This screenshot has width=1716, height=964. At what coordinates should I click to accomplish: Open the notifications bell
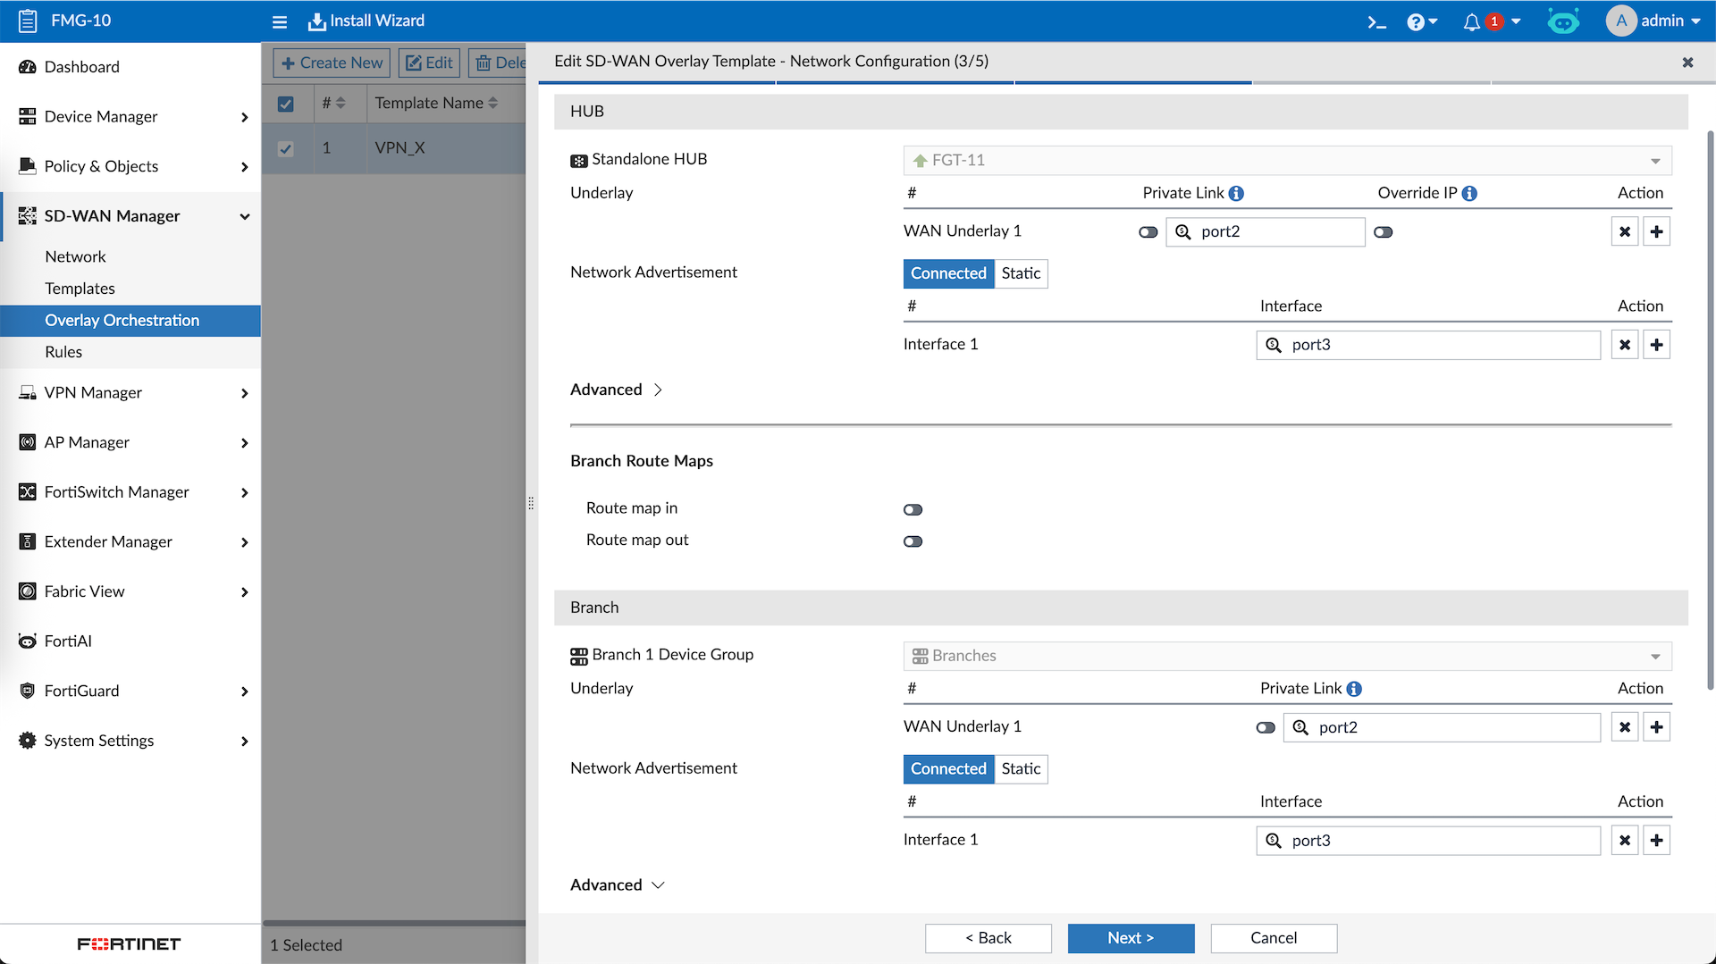pyautogui.click(x=1471, y=21)
